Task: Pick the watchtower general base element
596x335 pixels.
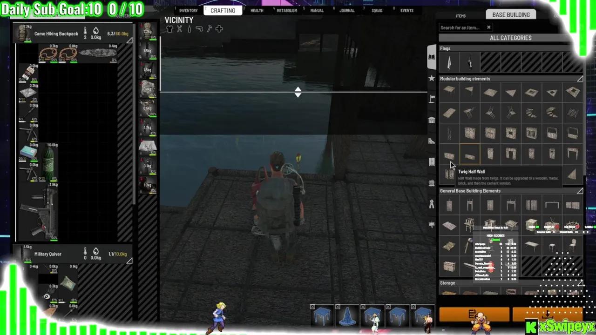Action: [x=470, y=226]
